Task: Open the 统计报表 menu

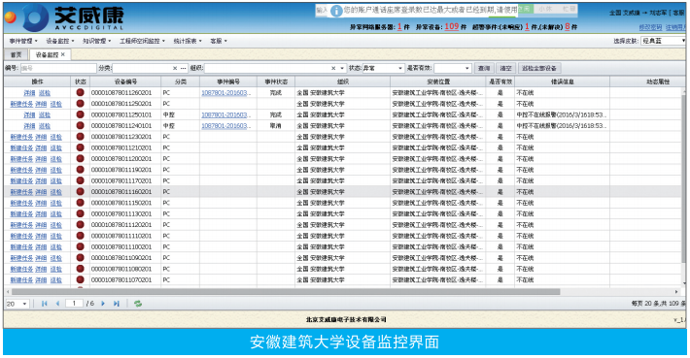Action: 188,41
